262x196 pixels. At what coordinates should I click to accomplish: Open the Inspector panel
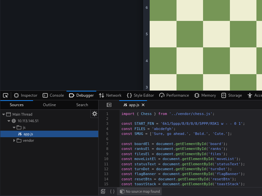tap(26, 95)
